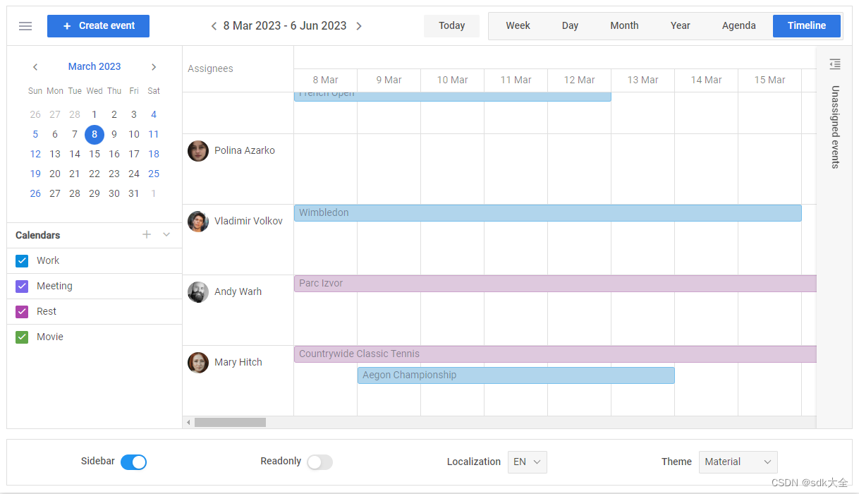The height and width of the screenshot is (494, 859).
Task: Switch to Agenda view
Action: tap(738, 26)
